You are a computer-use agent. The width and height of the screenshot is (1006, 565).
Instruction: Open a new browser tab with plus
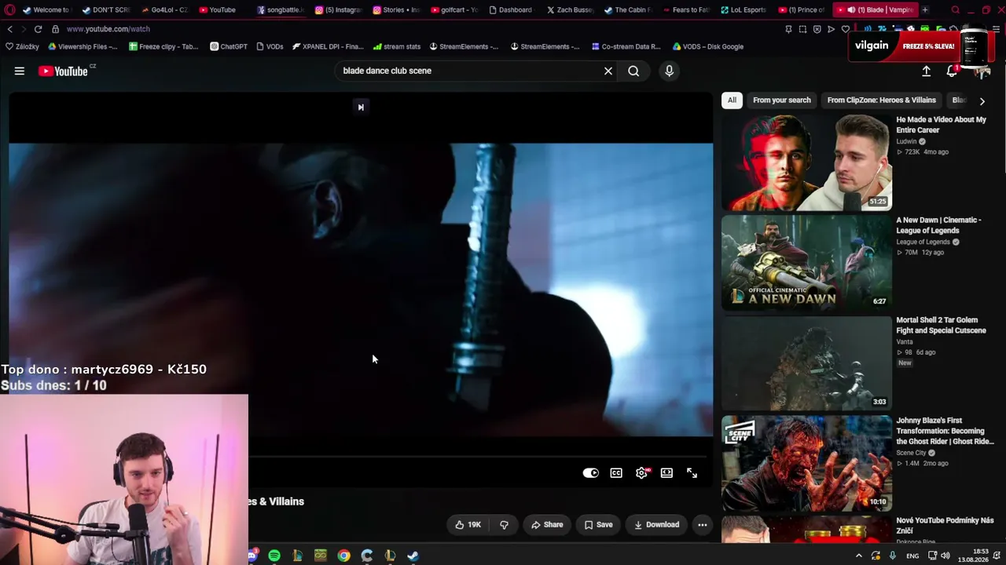coord(925,10)
